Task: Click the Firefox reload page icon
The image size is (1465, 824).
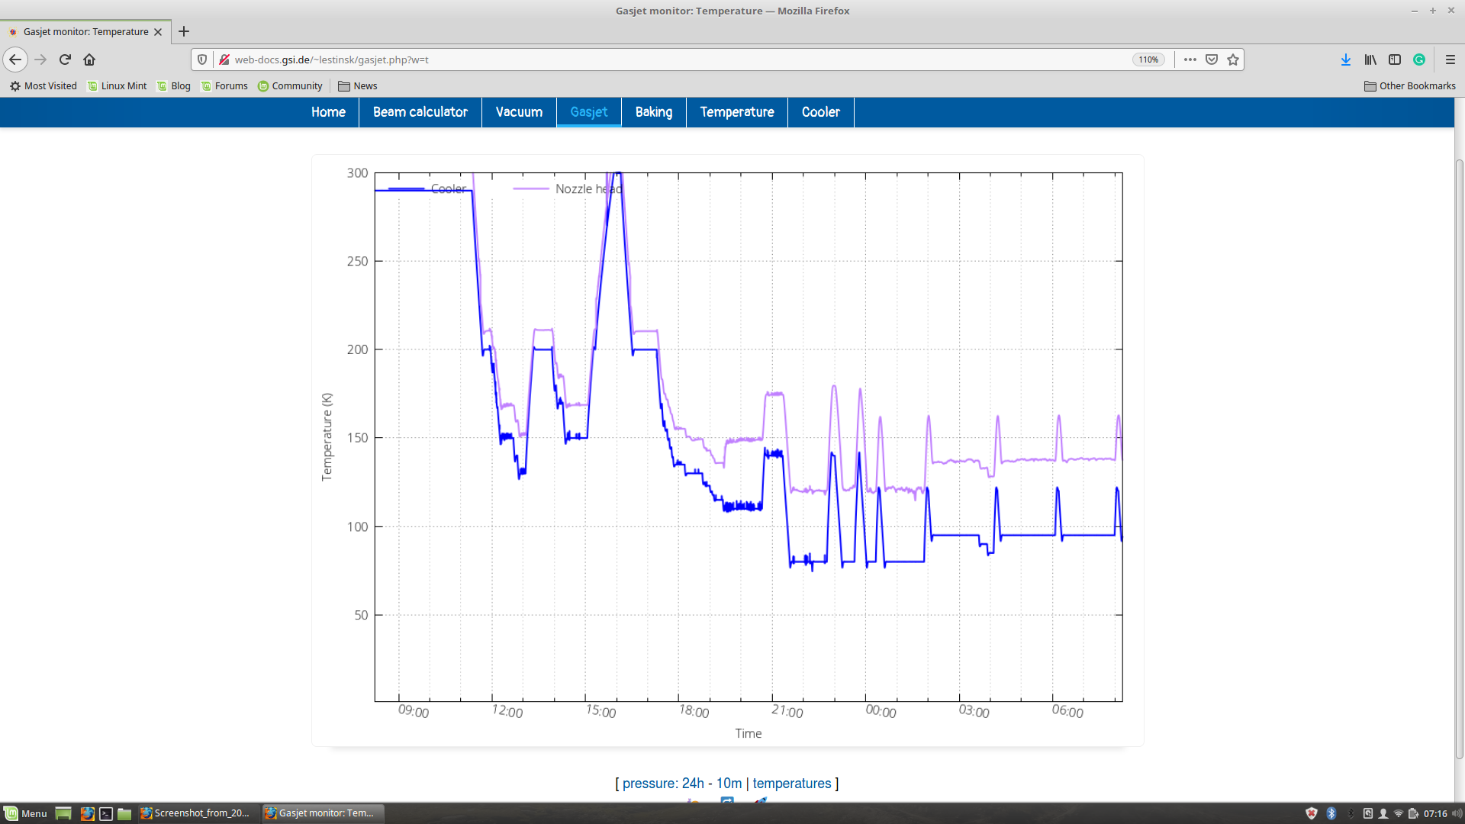Action: (x=65, y=60)
